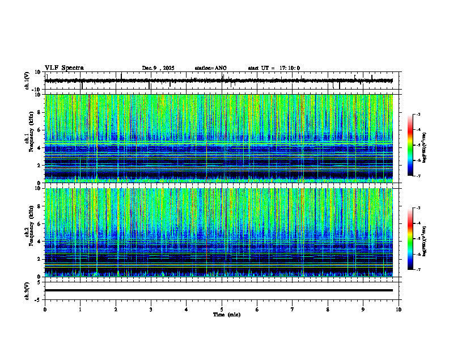Click the time axis tick label "1"
449x347 pixels.
(x=80, y=310)
